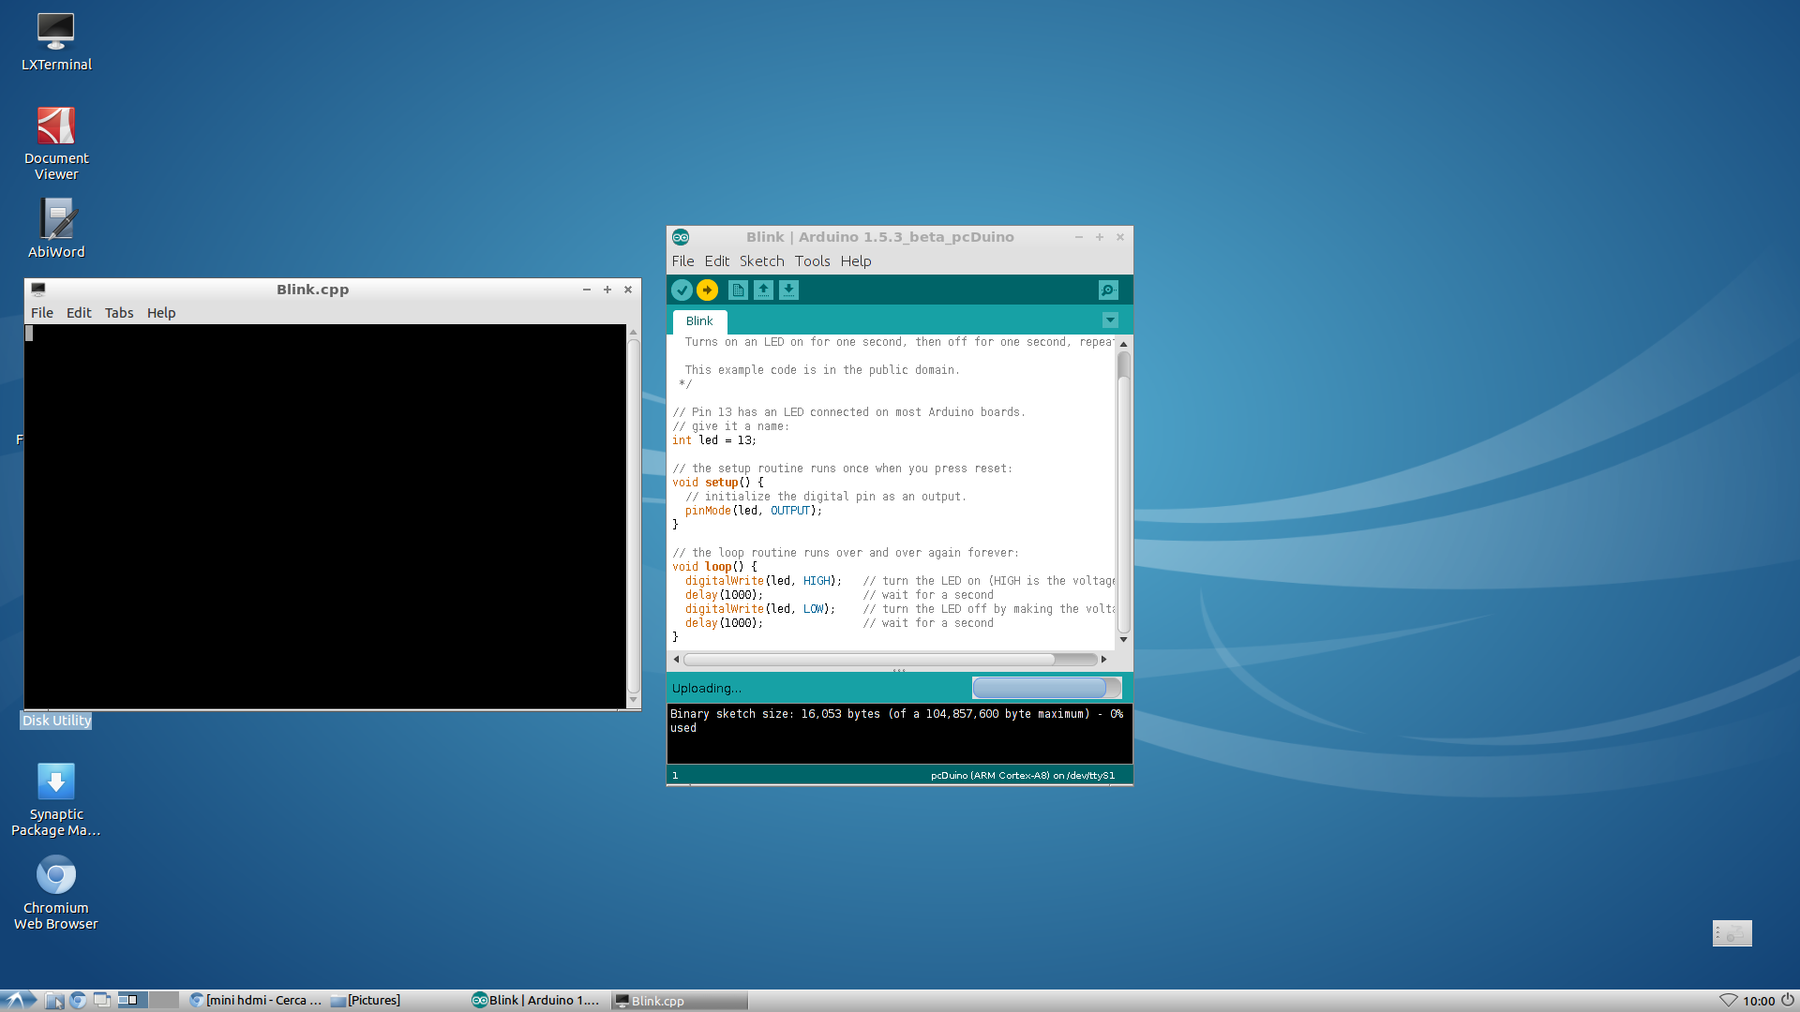Click editor scroll-down arrow in Arduino
This screenshot has width=1800, height=1012.
pyautogui.click(x=1123, y=640)
